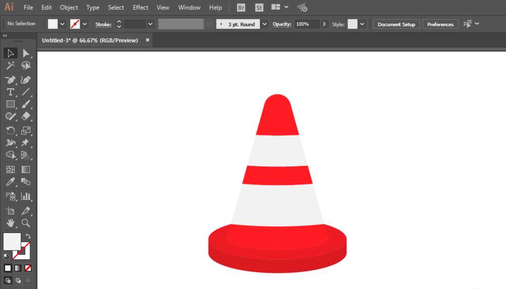The height and width of the screenshot is (289, 506).
Task: Choose the Paintbrush tool
Action: tap(26, 104)
